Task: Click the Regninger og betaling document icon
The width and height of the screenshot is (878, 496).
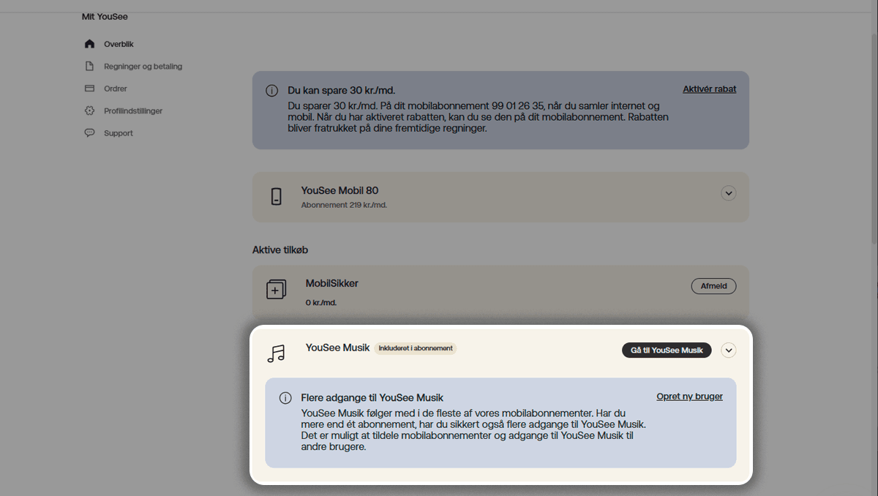Action: tap(89, 67)
